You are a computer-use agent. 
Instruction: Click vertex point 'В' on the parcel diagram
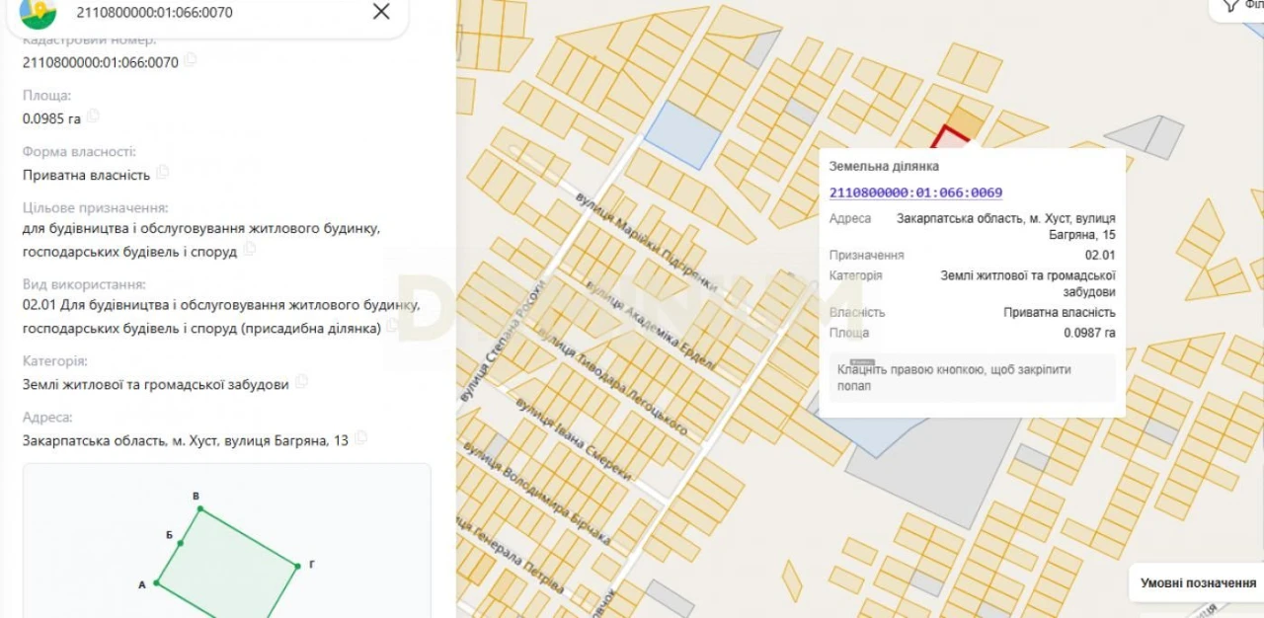tap(199, 509)
